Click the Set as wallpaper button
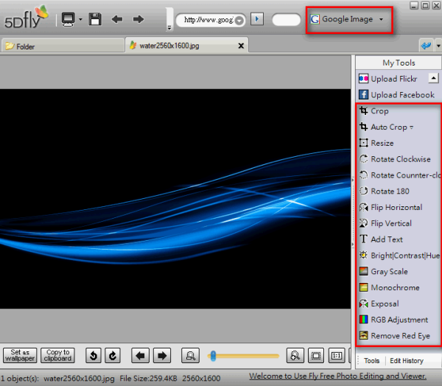This screenshot has width=442, height=386. [x=20, y=355]
